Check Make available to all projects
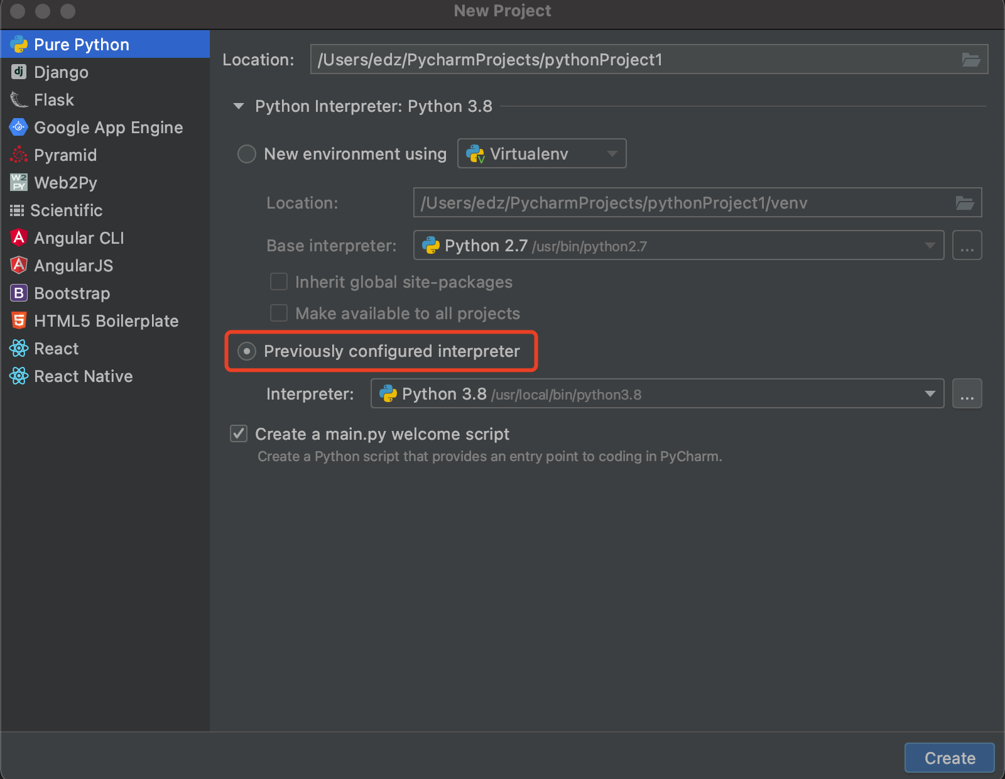The image size is (1005, 779). (279, 313)
